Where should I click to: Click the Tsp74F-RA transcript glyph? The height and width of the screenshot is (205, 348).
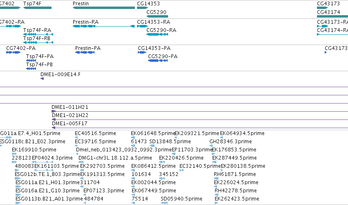[38, 34]
